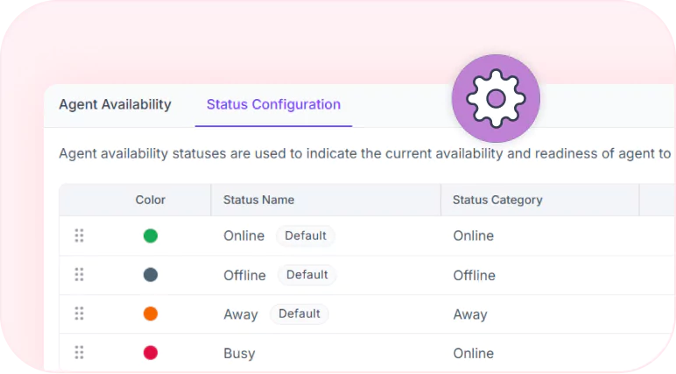Select the gray color dot for Offline
The width and height of the screenshot is (676, 374).
(x=151, y=275)
